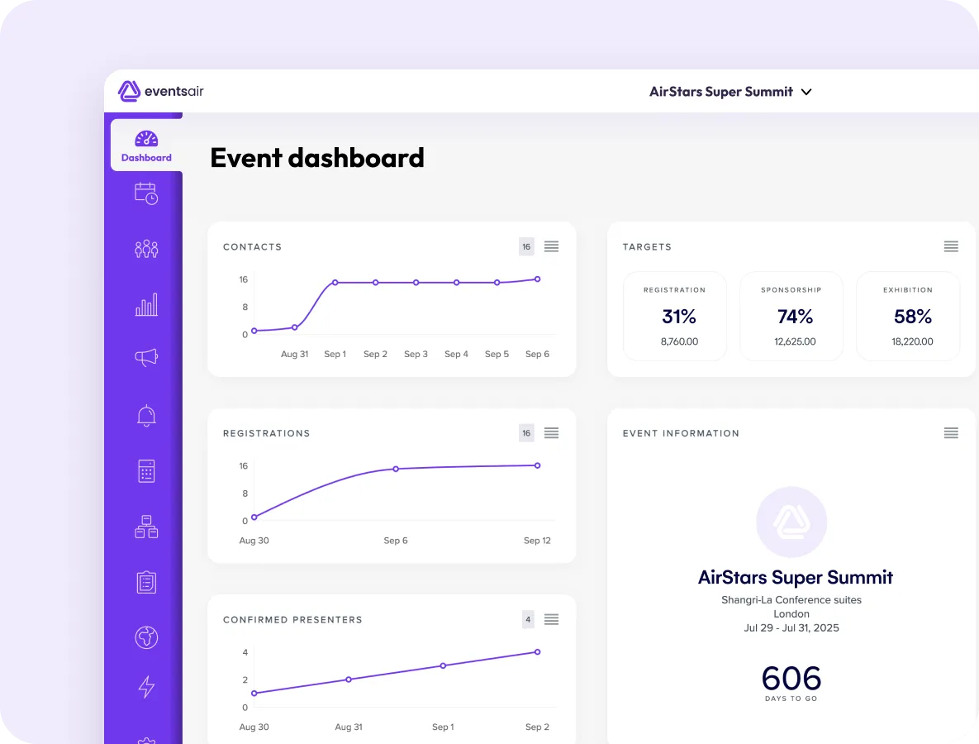Open the Registrations card hamburger menu

pos(551,433)
